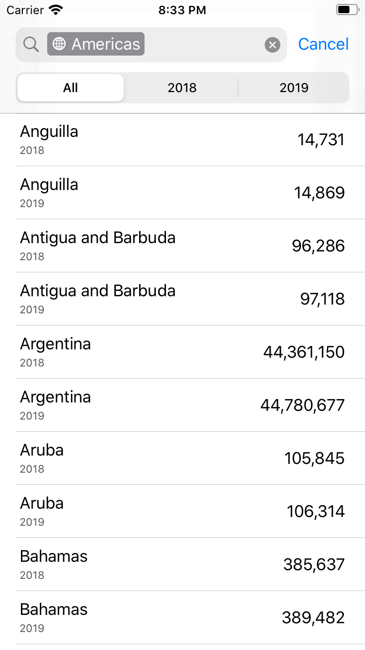Image resolution: width=365 pixels, height=650 pixels.
Task: Click the globe icon in the Americas token
Action: (x=59, y=44)
